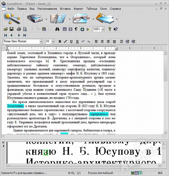Open the Таблица menu
Screen dimensions: 169x176
tap(92, 9)
